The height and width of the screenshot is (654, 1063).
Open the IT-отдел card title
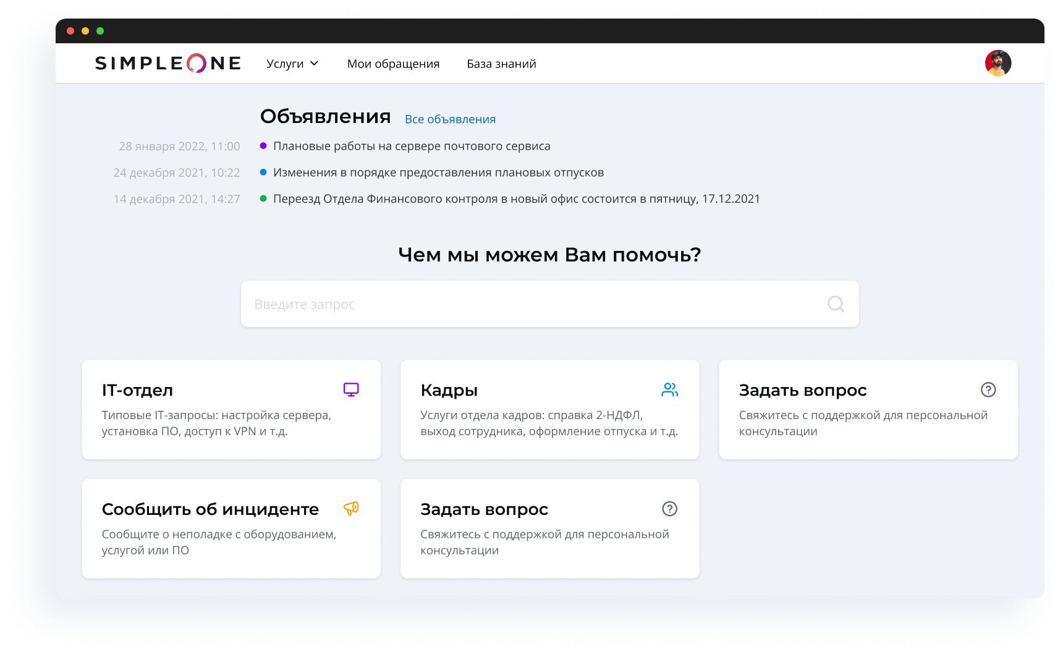(x=137, y=390)
